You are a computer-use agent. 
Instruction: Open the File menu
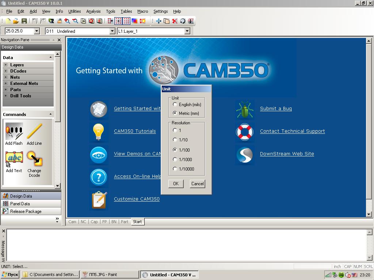pos(9,11)
